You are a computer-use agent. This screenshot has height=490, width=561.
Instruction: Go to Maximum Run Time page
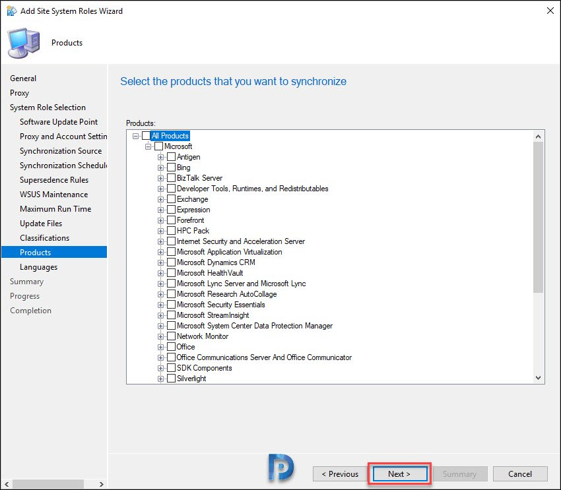coord(55,208)
